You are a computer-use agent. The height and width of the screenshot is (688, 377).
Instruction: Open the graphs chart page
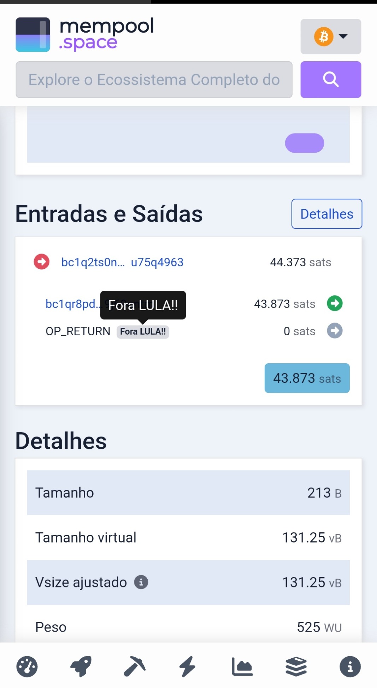[242, 667]
